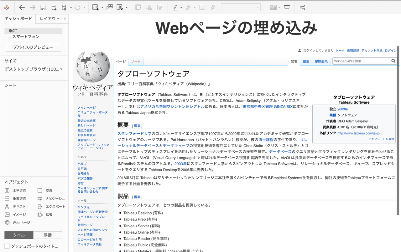This screenshot has width=401, height=252.
Task: Switch to tiled mode タイル
Action: click(19, 235)
